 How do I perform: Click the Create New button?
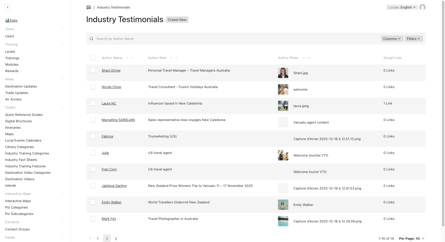point(177,20)
